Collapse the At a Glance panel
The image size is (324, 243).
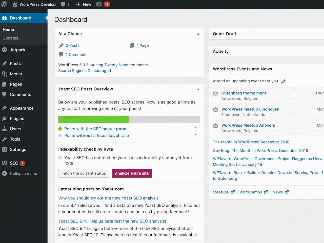coord(198,34)
